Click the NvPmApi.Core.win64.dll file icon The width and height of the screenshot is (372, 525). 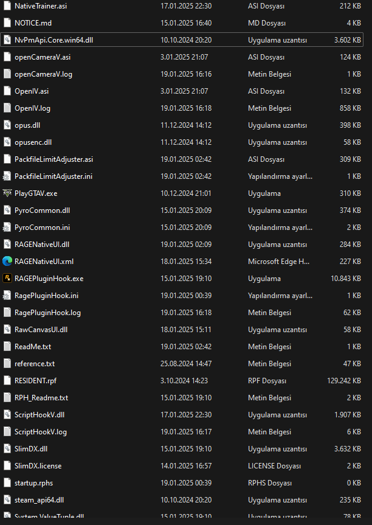7,40
